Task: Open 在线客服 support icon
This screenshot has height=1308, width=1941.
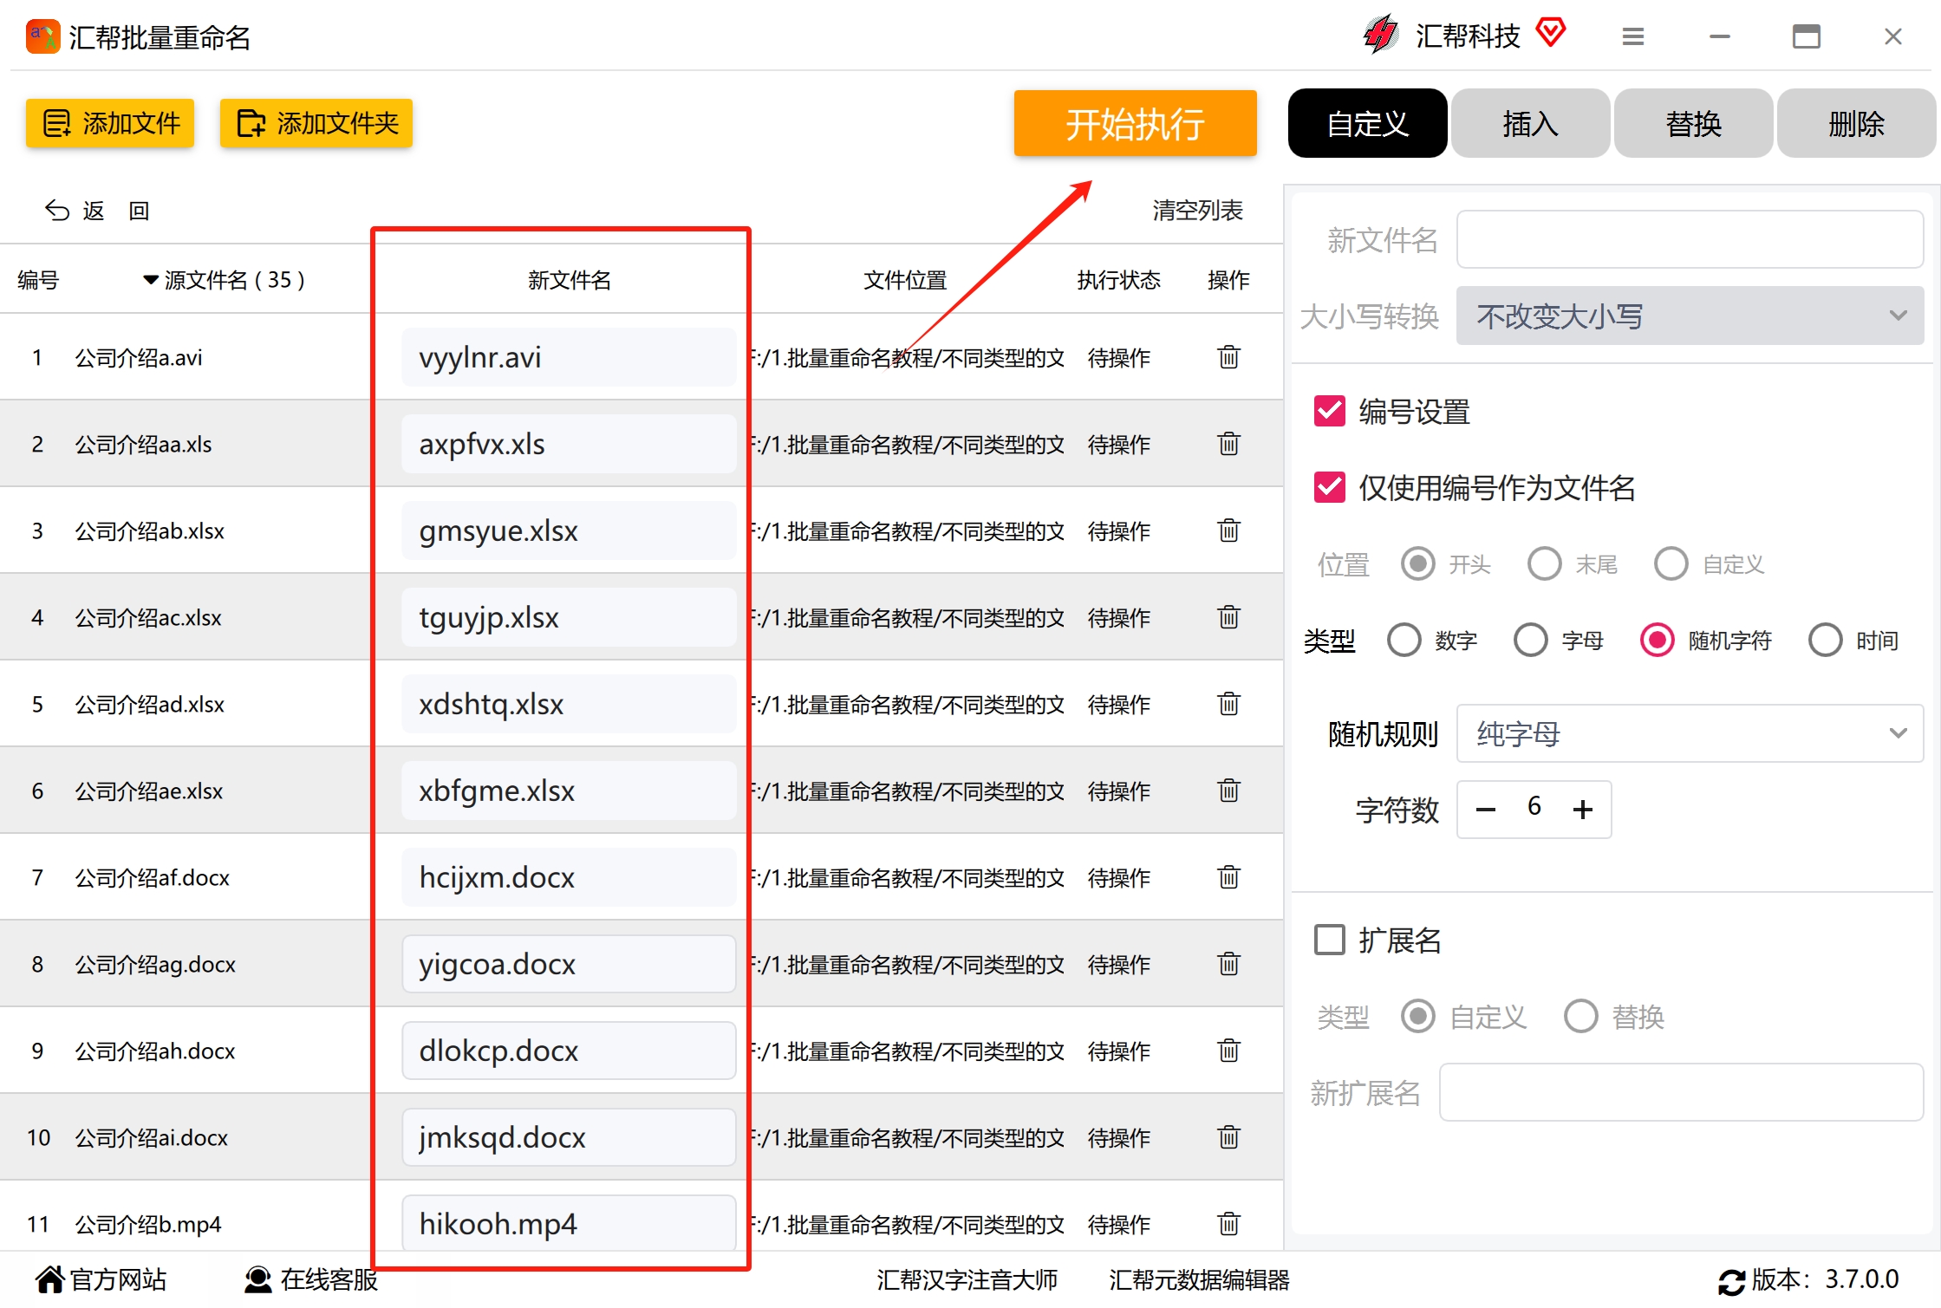Action: pos(257,1279)
